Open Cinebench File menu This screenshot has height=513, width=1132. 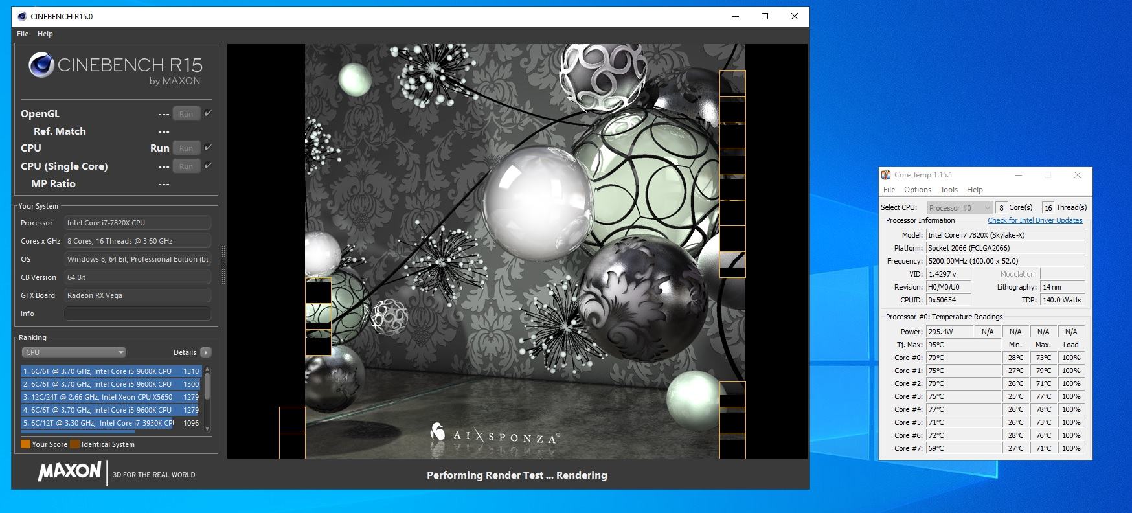tap(23, 34)
